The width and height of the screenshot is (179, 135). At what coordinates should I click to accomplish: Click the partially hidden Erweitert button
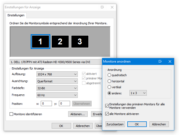pos(97,114)
